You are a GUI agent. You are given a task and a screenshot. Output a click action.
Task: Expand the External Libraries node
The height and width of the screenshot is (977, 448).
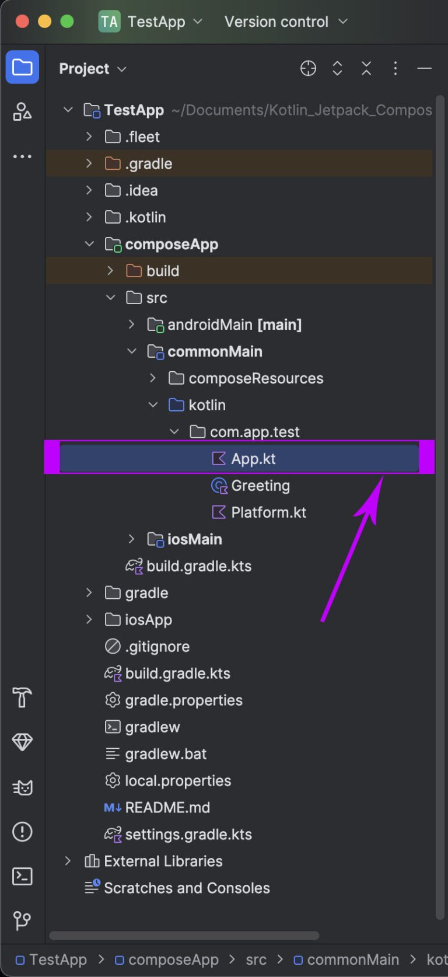[x=67, y=861]
